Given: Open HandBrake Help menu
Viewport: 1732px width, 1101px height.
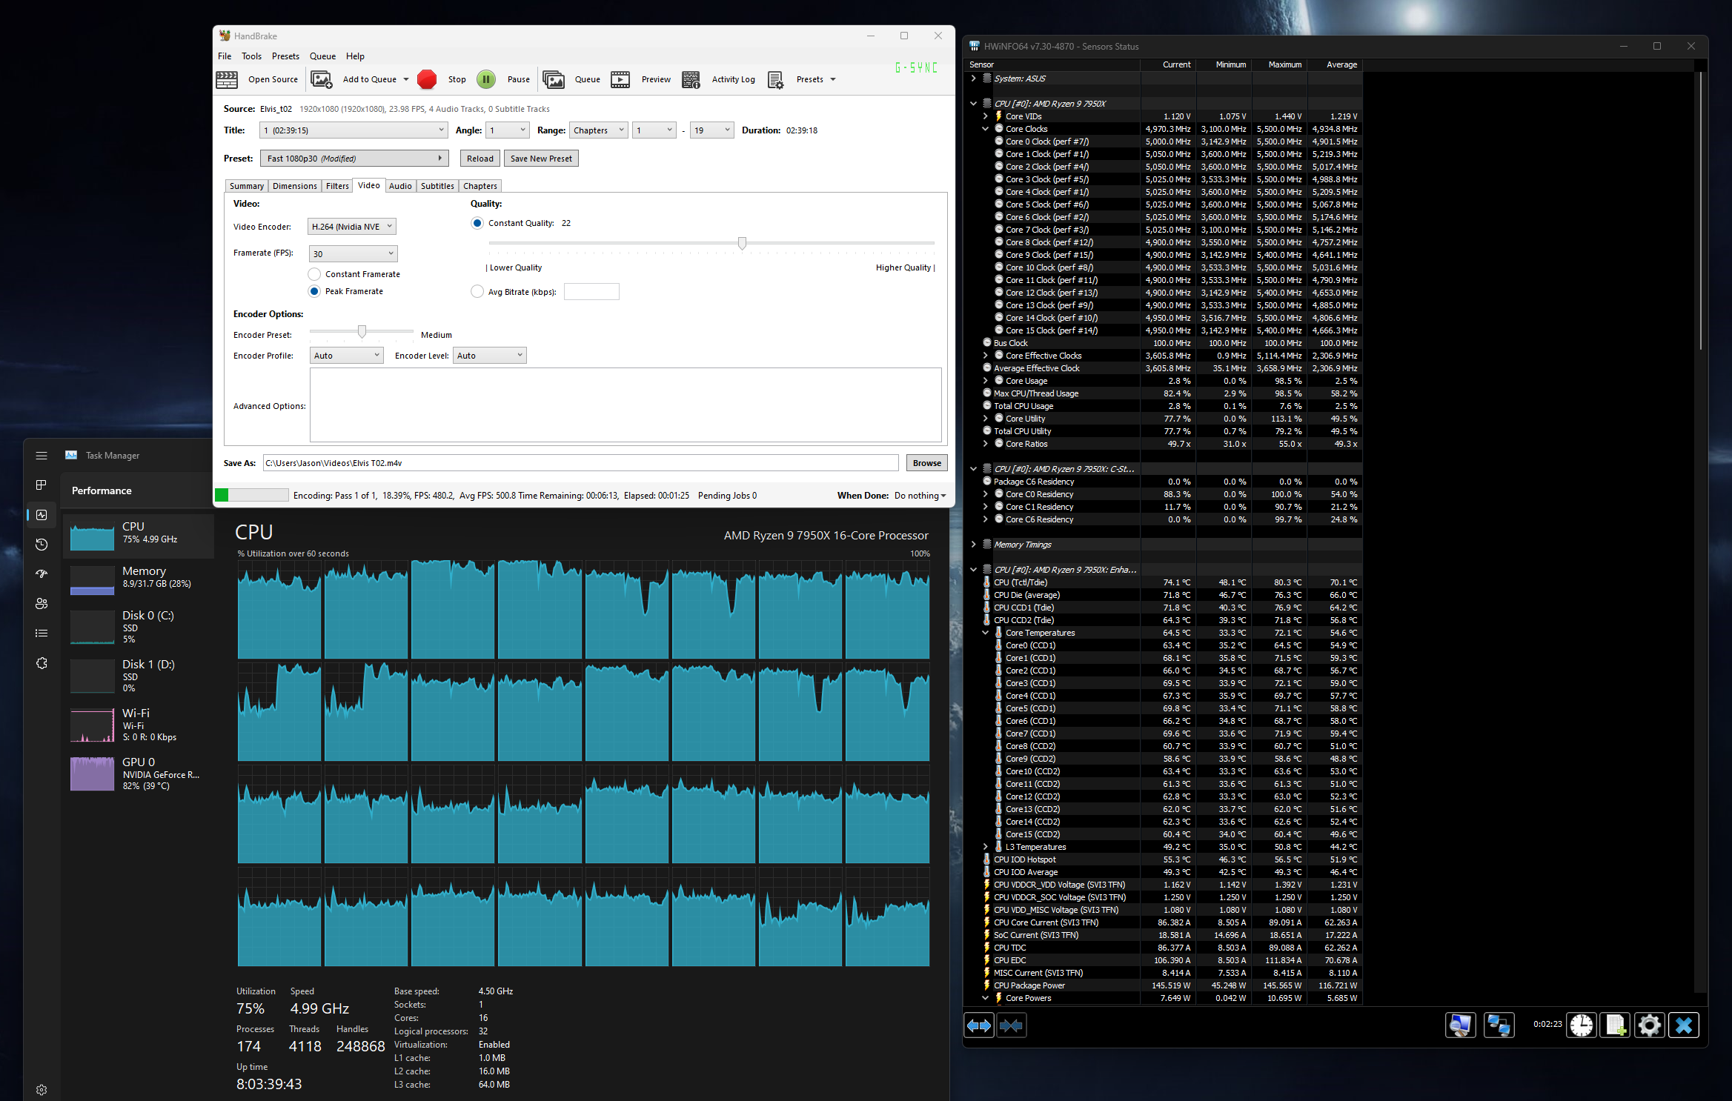Looking at the screenshot, I should pyautogui.click(x=355, y=56).
